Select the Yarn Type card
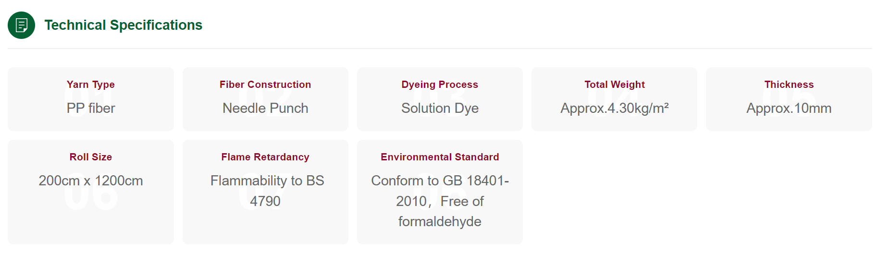The width and height of the screenshot is (878, 254). pos(91,99)
